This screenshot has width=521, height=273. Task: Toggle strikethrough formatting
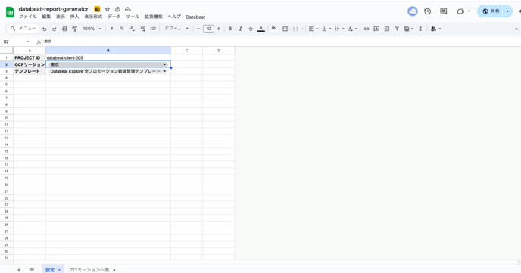[251, 29]
